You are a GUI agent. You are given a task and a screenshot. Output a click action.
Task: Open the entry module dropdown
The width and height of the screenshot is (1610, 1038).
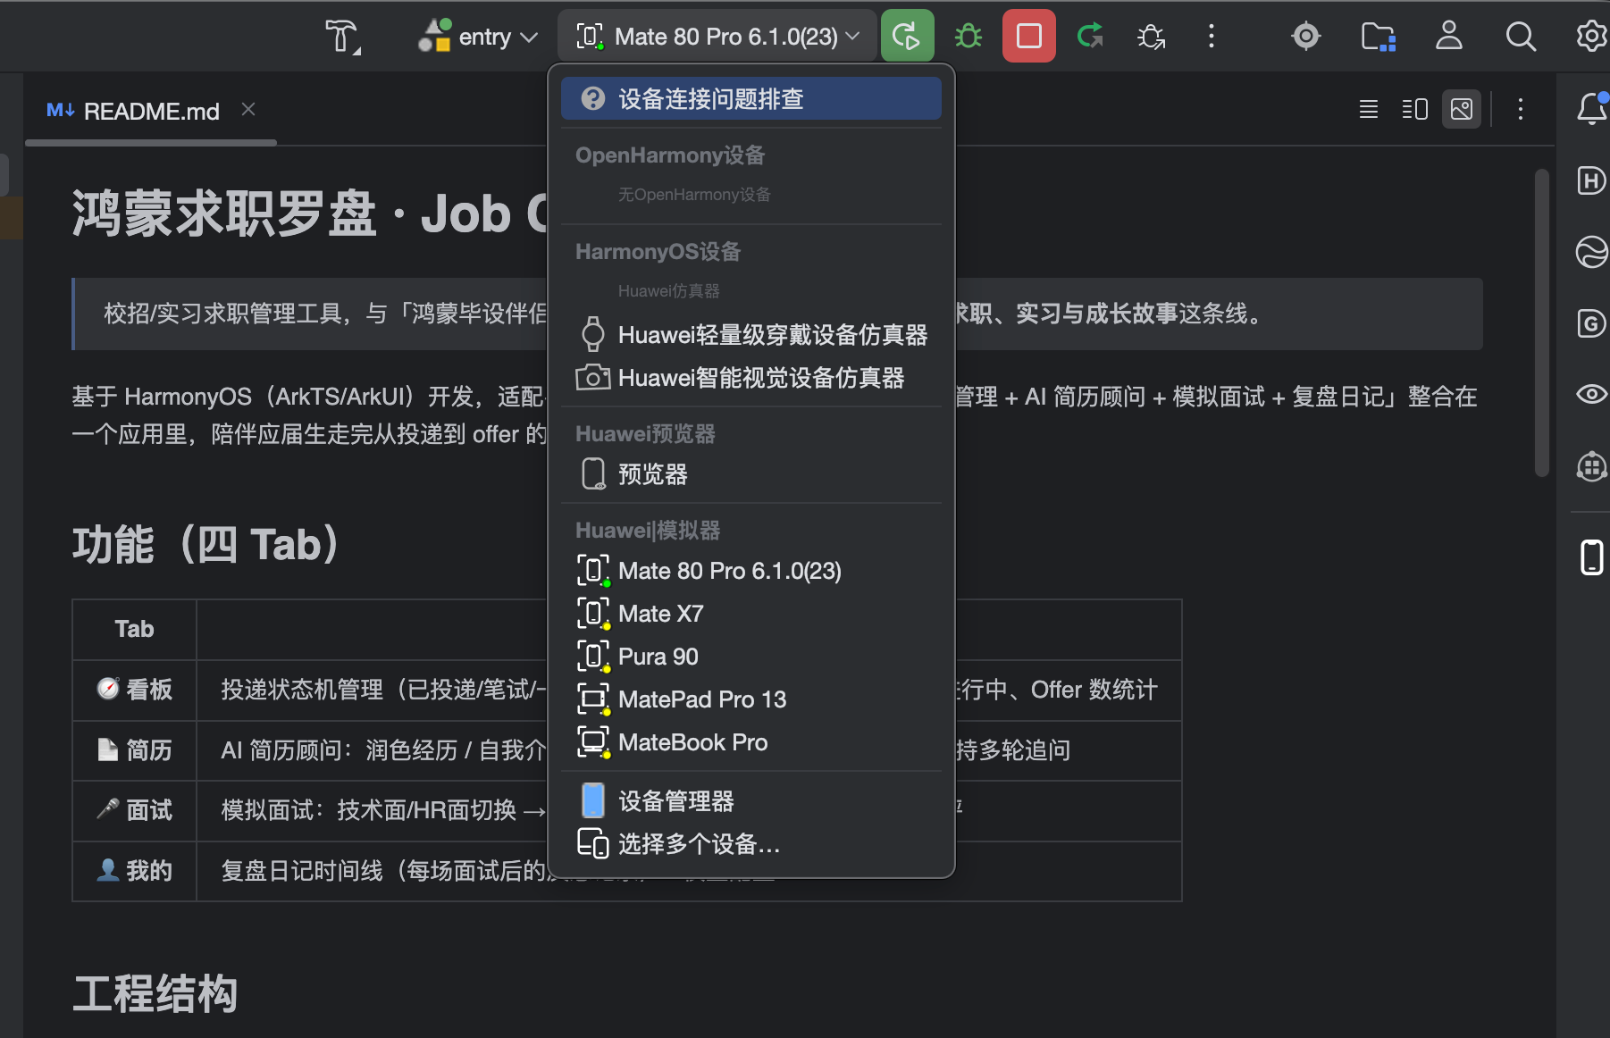[x=478, y=37]
